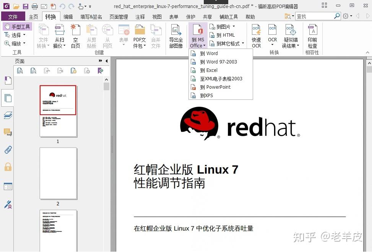372x252 pixels.
Task: Switch to the Protect (保护) tab
Action: tap(190, 16)
